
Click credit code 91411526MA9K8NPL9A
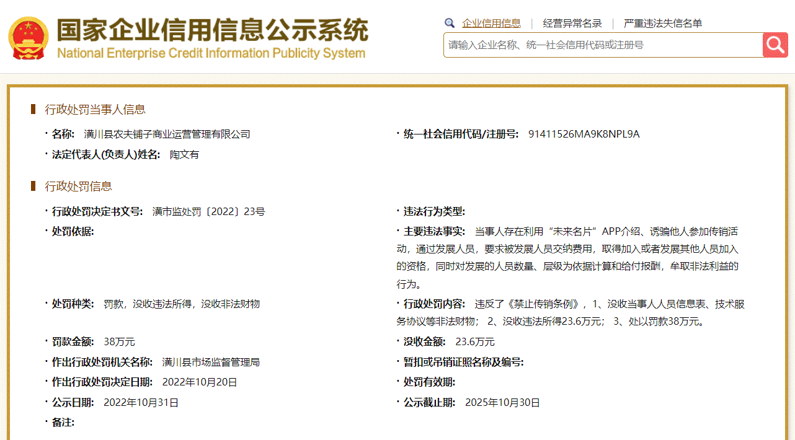[x=584, y=134]
